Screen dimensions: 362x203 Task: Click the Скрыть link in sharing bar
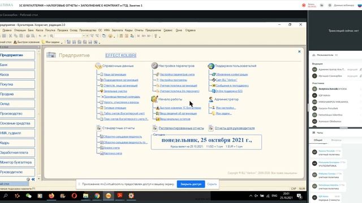point(212,184)
